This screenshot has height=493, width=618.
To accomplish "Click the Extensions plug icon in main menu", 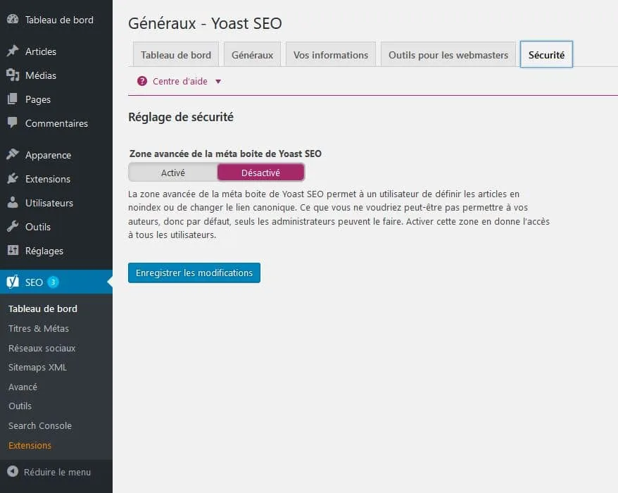I will pos(13,178).
